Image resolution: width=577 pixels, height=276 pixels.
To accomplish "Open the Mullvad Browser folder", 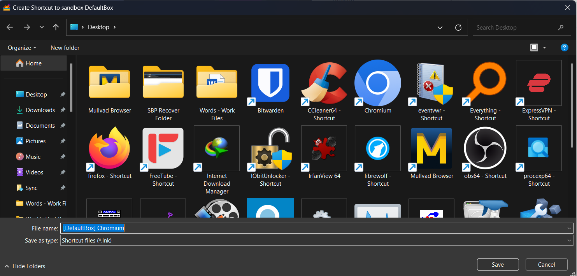I will [109, 83].
